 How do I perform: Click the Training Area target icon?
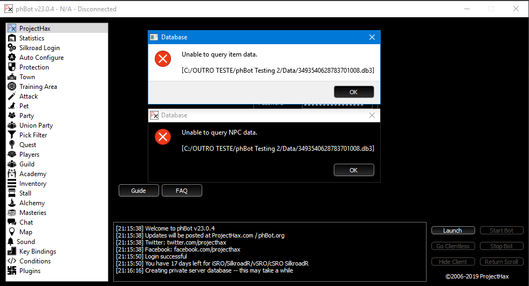coord(12,87)
